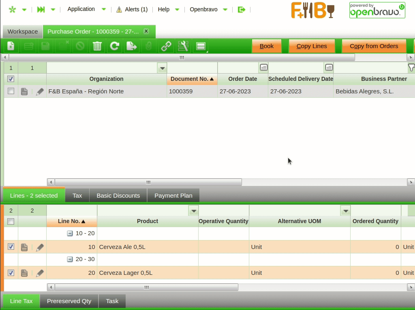
Task: Expand the Help menu dropdown arrow
Action: [177, 10]
